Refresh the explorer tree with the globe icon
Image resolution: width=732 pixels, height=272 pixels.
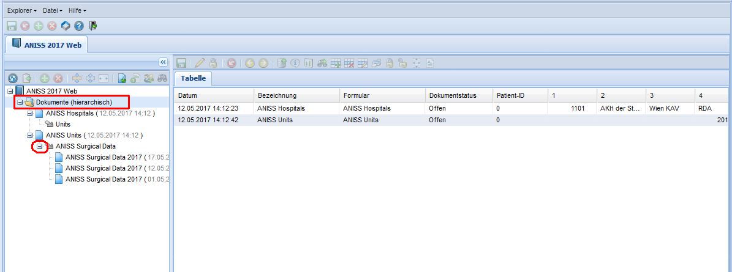click(12, 78)
